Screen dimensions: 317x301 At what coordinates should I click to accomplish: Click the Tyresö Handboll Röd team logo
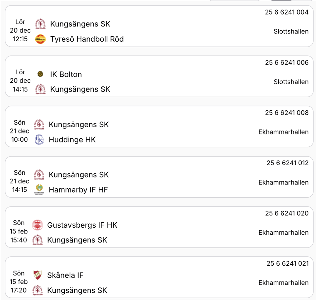(x=40, y=39)
